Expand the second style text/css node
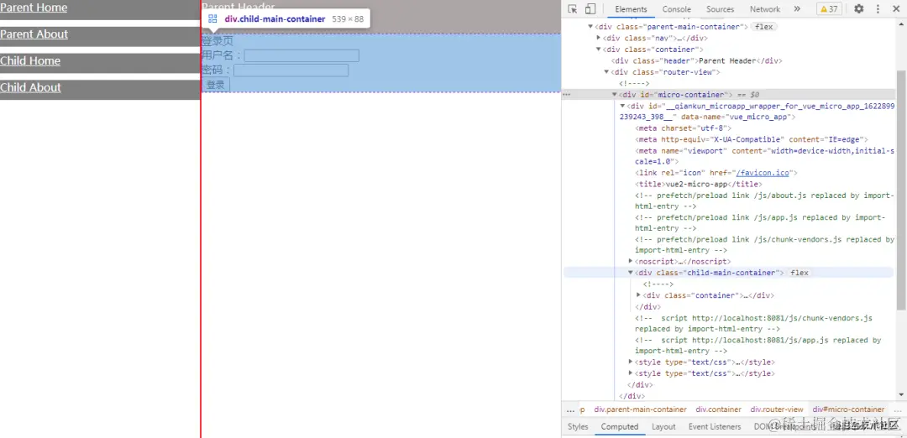Viewport: 907px width, 438px height. tap(631, 373)
